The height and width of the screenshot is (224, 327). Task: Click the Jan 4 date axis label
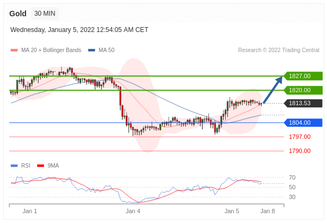(133, 211)
